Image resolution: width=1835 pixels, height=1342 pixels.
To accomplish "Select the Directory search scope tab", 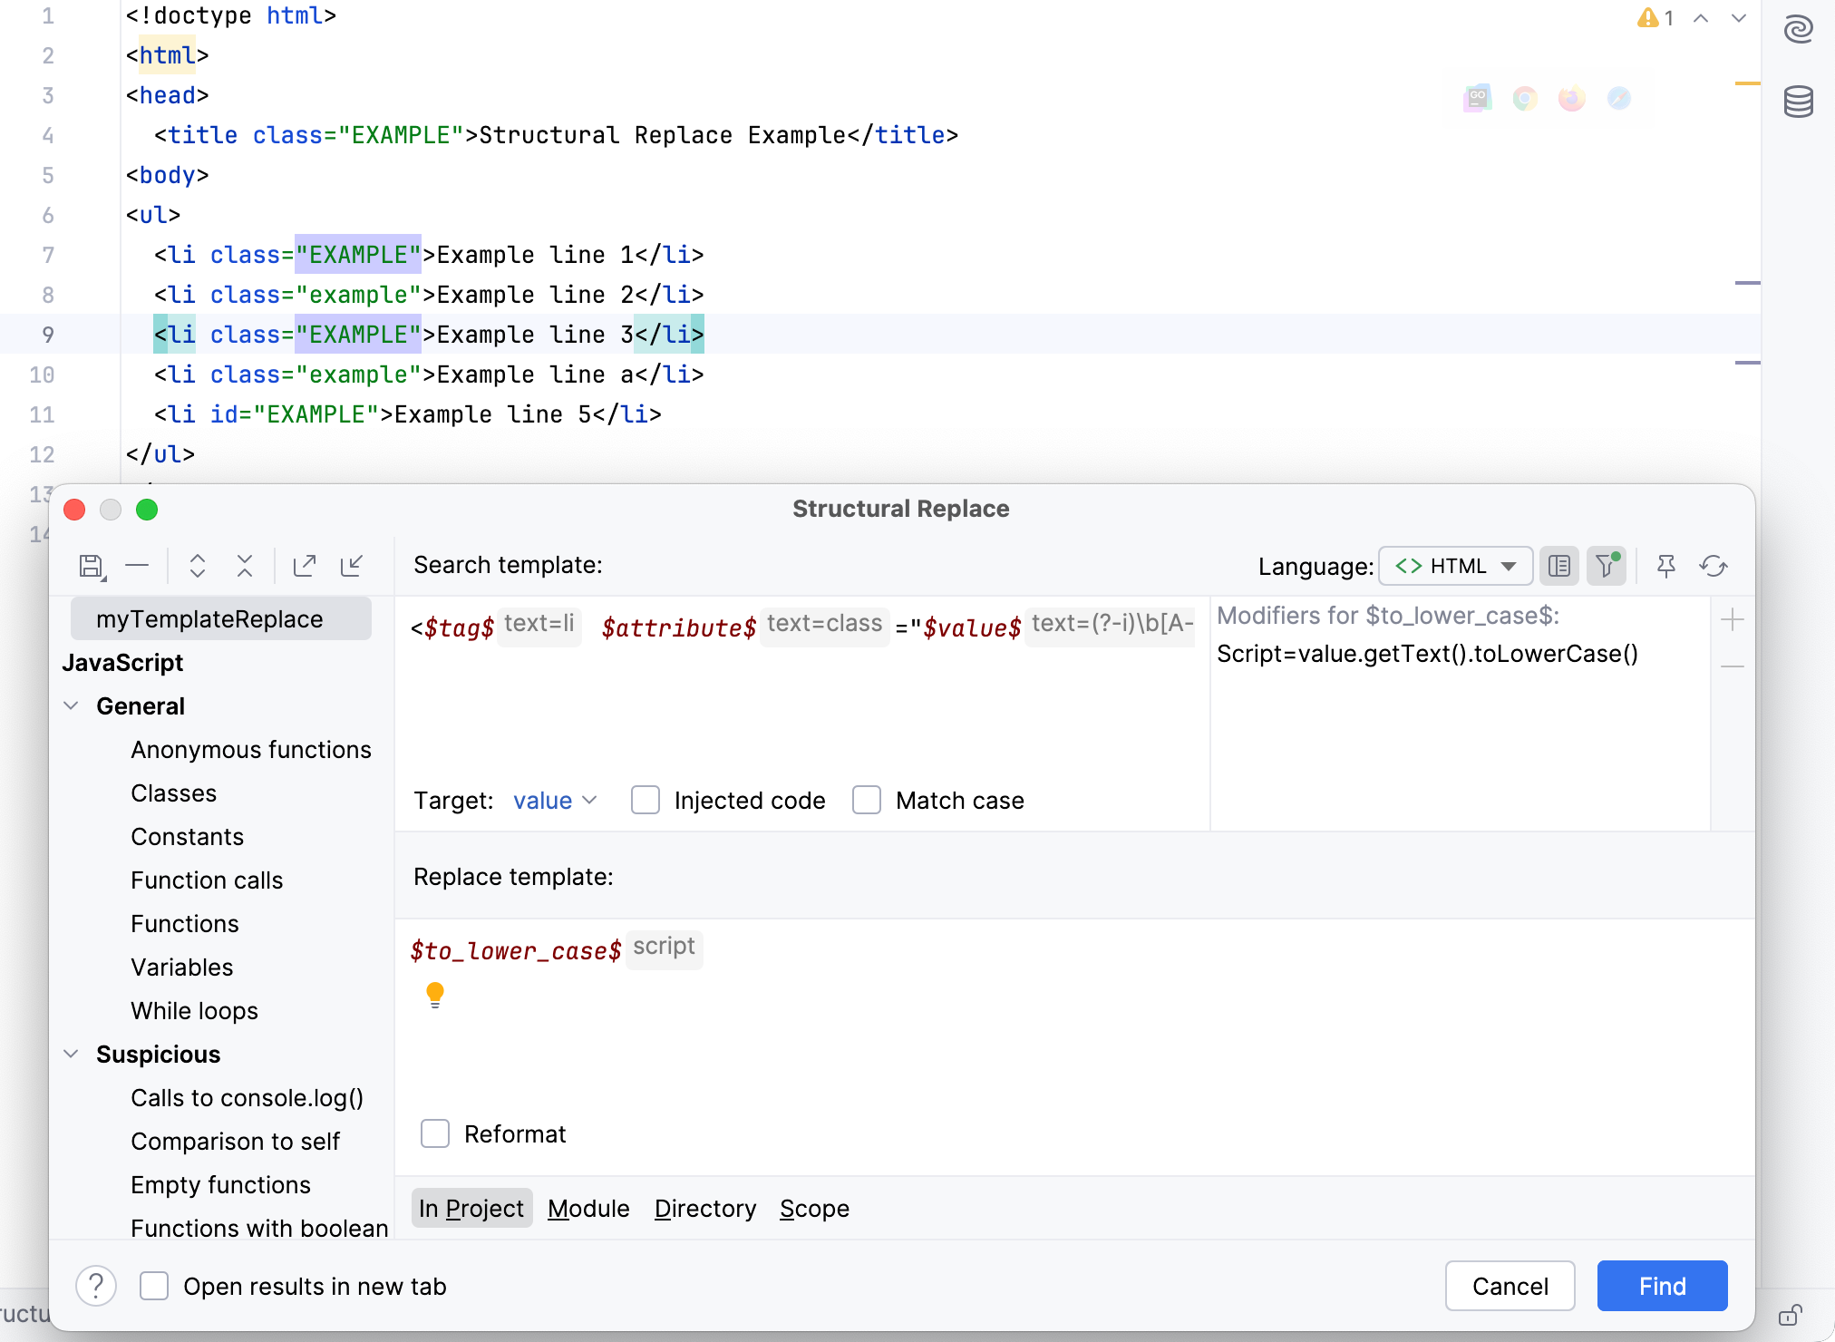I will click(704, 1208).
